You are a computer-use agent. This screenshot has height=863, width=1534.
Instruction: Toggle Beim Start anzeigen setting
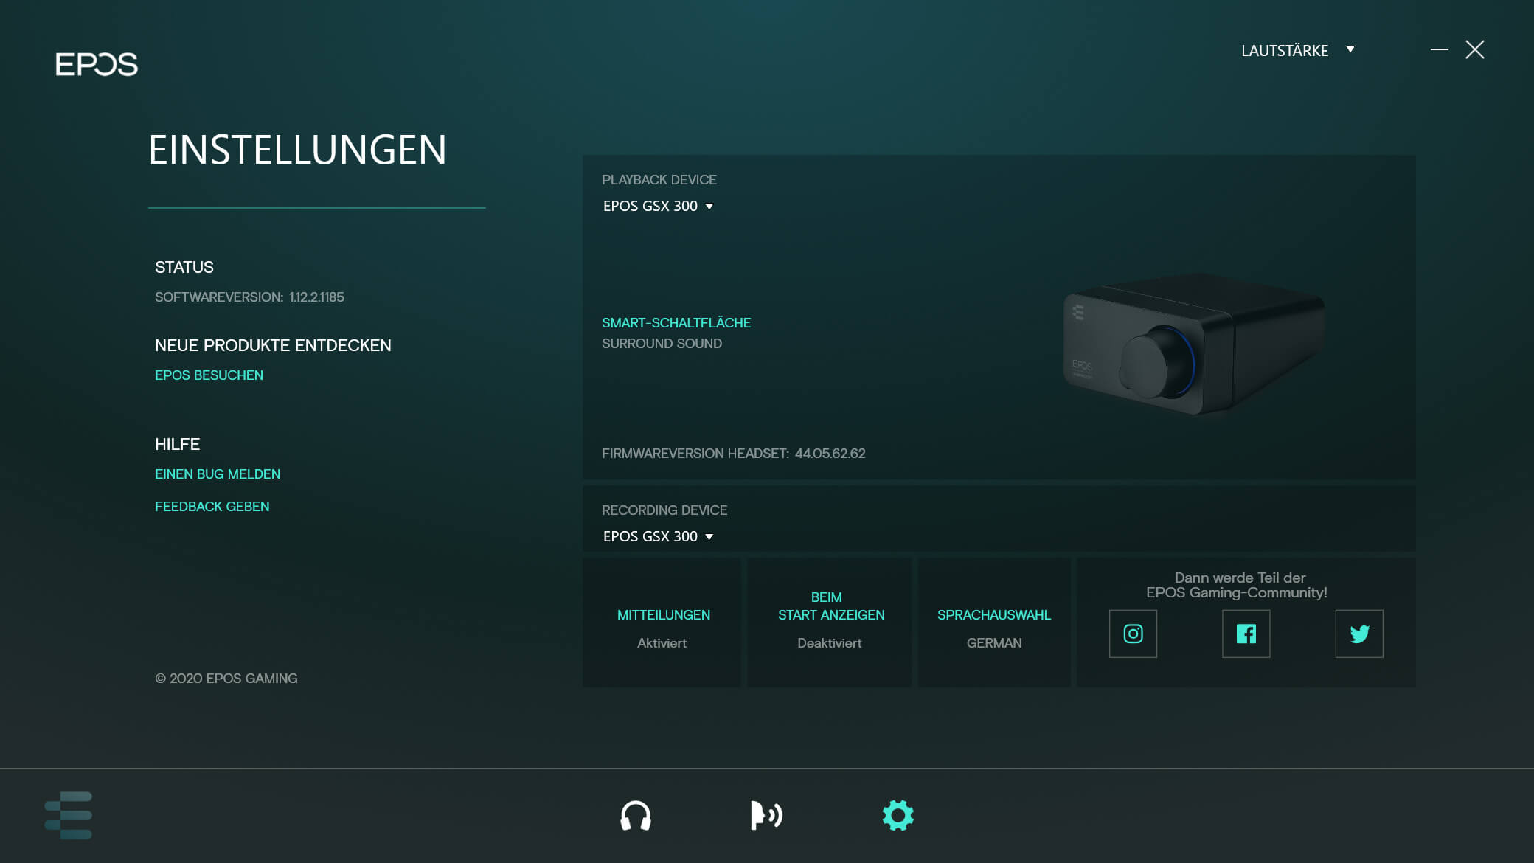pos(830,623)
